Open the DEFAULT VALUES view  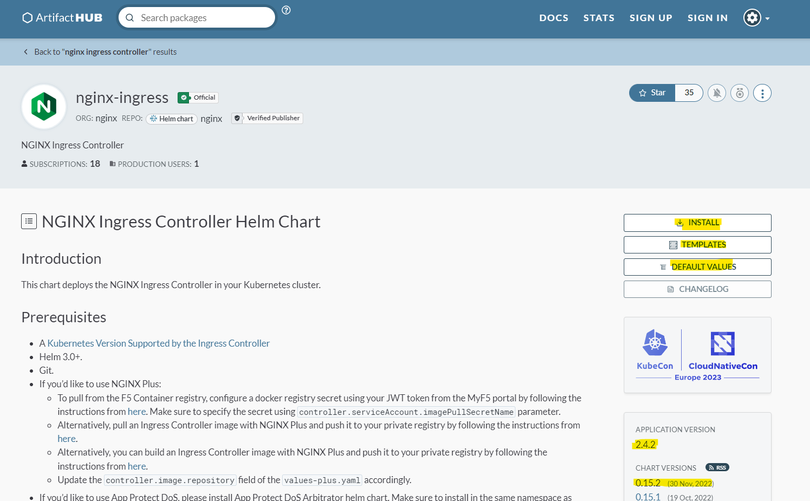pos(697,267)
